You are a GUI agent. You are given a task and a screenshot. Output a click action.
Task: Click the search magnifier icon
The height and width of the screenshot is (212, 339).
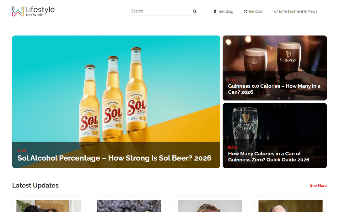(x=194, y=11)
